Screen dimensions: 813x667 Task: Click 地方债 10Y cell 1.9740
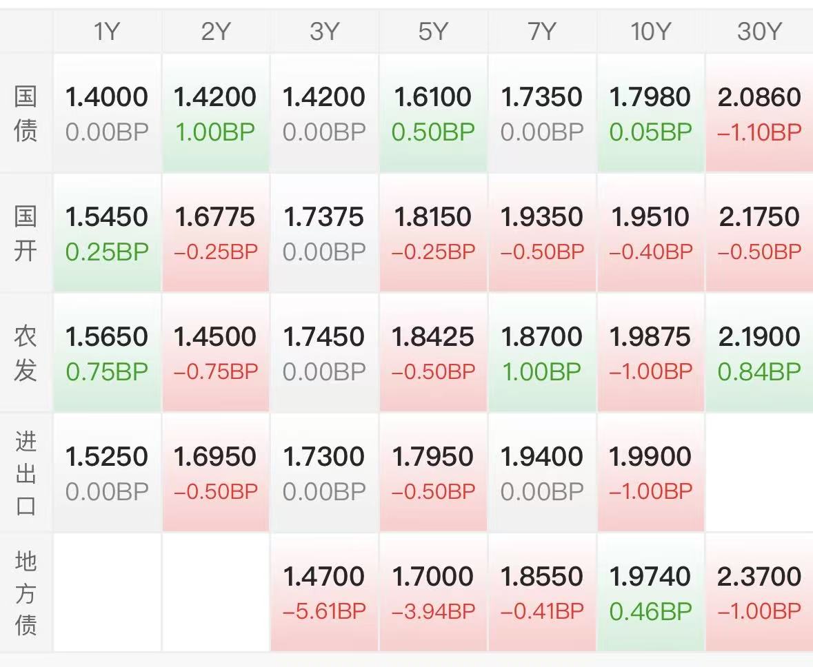click(x=650, y=593)
